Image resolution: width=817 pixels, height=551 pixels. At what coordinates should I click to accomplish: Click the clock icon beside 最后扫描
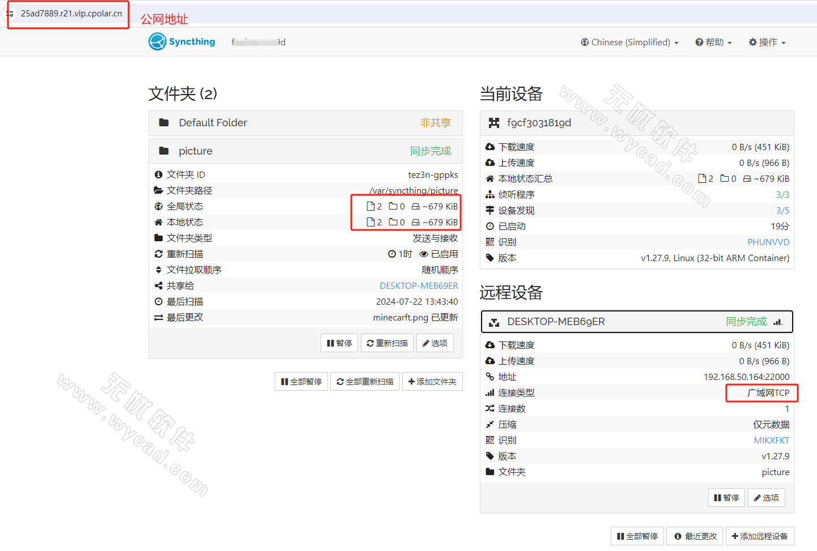coord(158,301)
